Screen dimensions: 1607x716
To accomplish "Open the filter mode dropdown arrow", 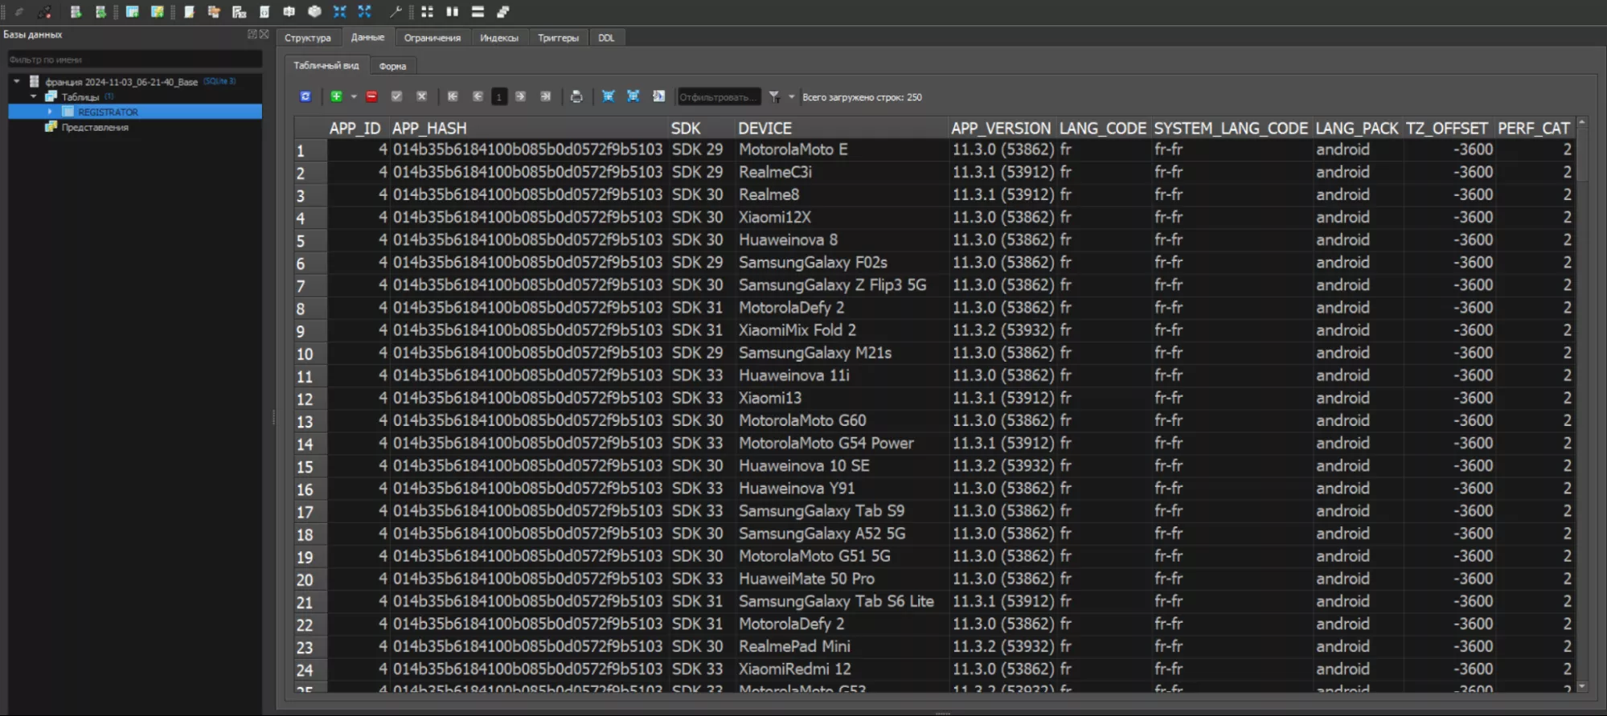I will 792,96.
